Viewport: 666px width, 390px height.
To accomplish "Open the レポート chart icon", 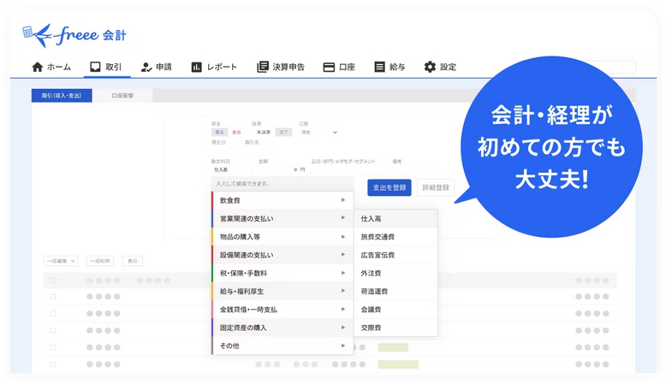I will click(x=197, y=67).
